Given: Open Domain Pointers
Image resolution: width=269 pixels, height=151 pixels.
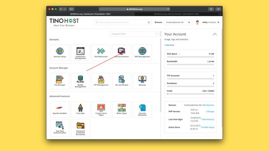Looking at the screenshot, I should pyautogui.click(x=122, y=53).
